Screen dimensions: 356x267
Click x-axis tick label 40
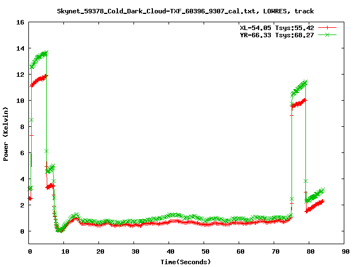(x=170, y=251)
